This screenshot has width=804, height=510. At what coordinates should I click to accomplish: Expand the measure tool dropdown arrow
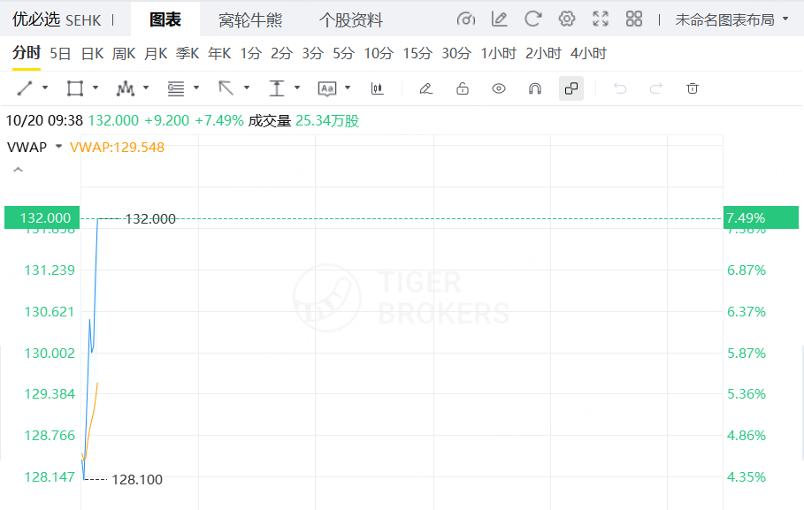tap(297, 88)
